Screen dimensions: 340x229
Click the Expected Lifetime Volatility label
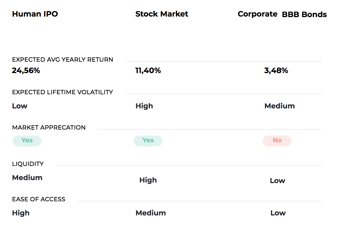tap(63, 92)
